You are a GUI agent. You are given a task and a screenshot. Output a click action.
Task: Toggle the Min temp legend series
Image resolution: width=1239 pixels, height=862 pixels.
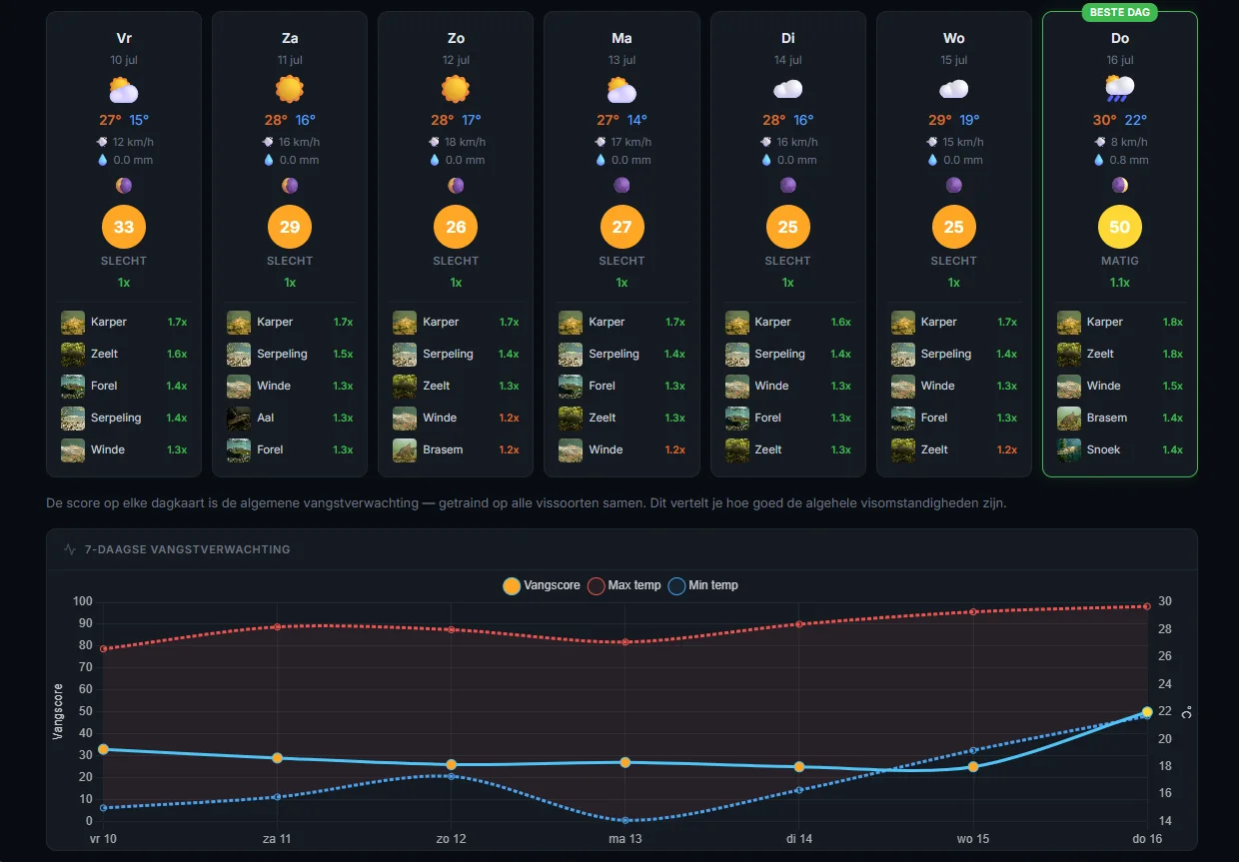703,585
